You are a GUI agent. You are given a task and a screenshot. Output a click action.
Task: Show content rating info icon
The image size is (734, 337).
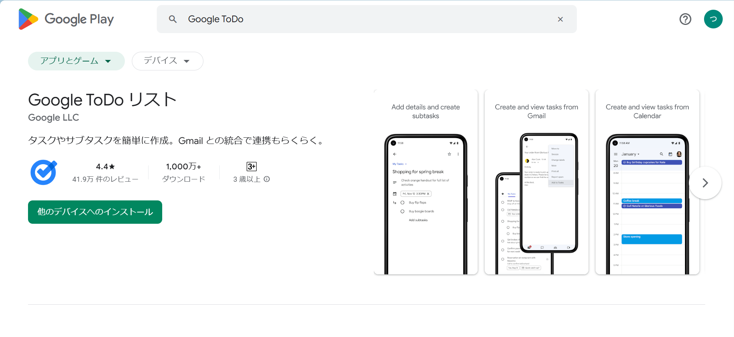coord(267,179)
